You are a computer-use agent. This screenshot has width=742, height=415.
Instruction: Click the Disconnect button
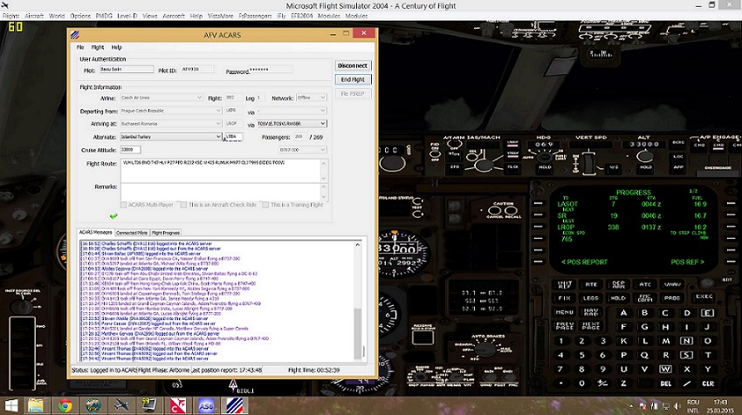tap(353, 65)
